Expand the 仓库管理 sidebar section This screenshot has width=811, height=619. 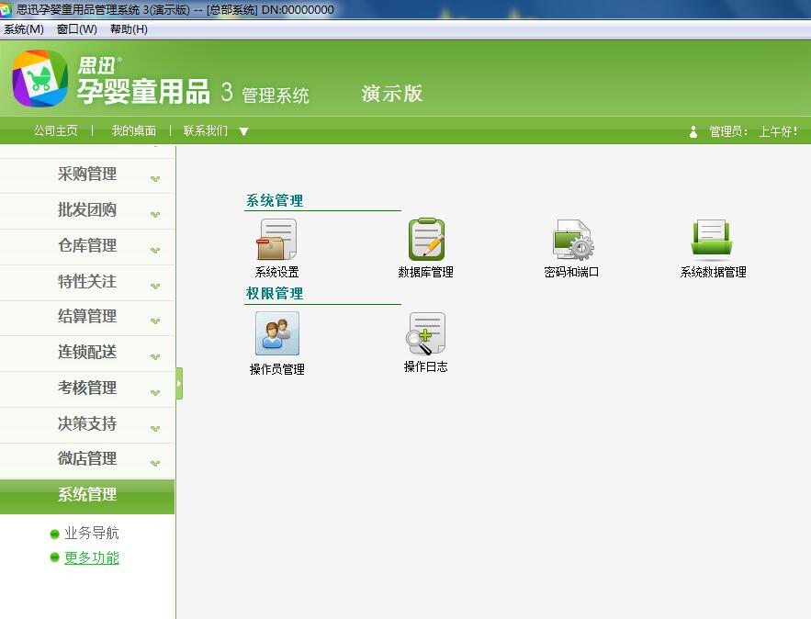(x=87, y=245)
